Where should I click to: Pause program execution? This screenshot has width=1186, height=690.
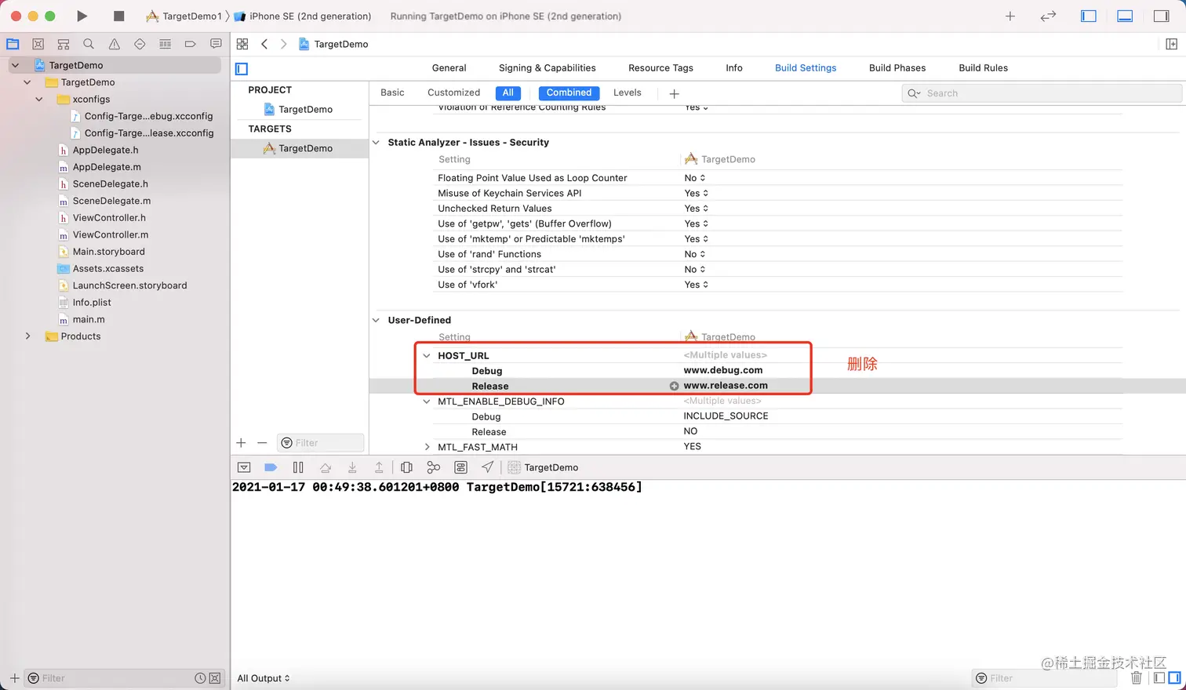coord(298,467)
